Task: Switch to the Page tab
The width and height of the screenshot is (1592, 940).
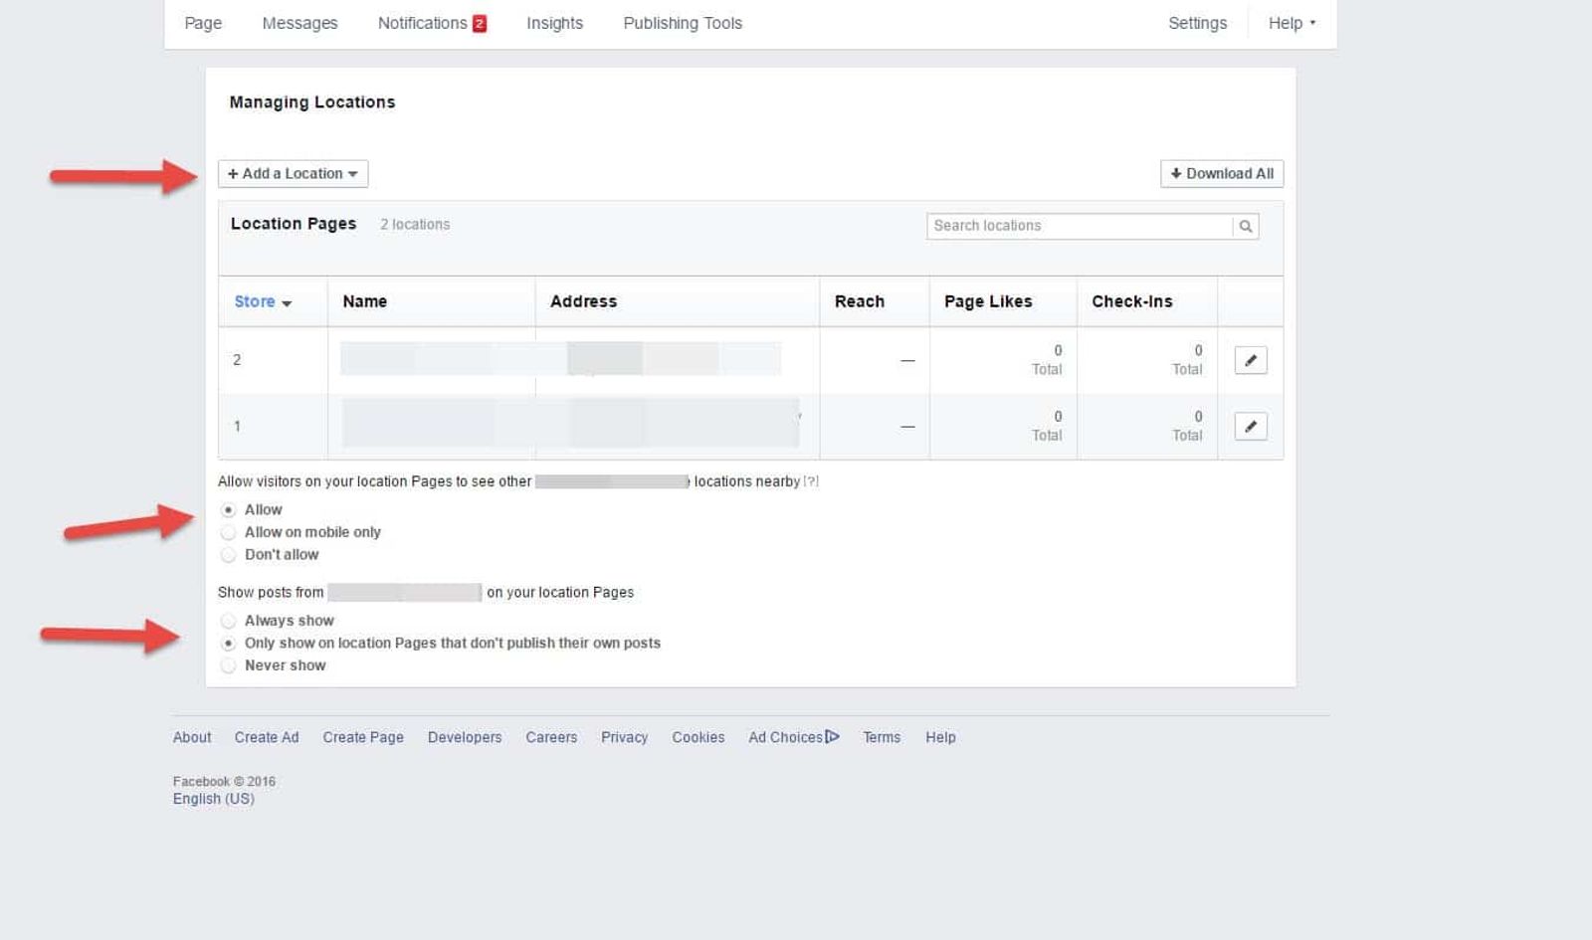Action: click(203, 23)
